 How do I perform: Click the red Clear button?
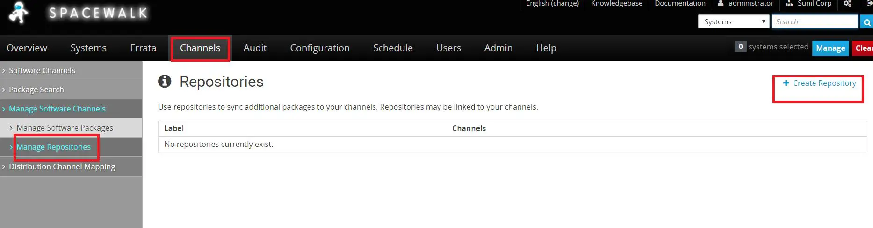click(x=863, y=48)
